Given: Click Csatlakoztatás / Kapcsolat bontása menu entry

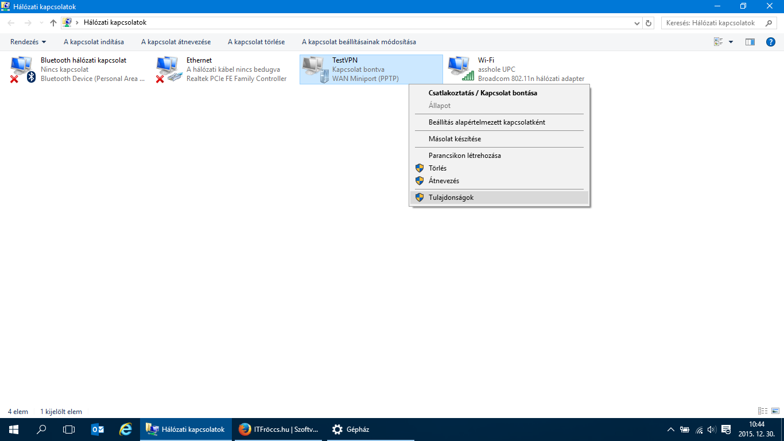Looking at the screenshot, I should 483,92.
